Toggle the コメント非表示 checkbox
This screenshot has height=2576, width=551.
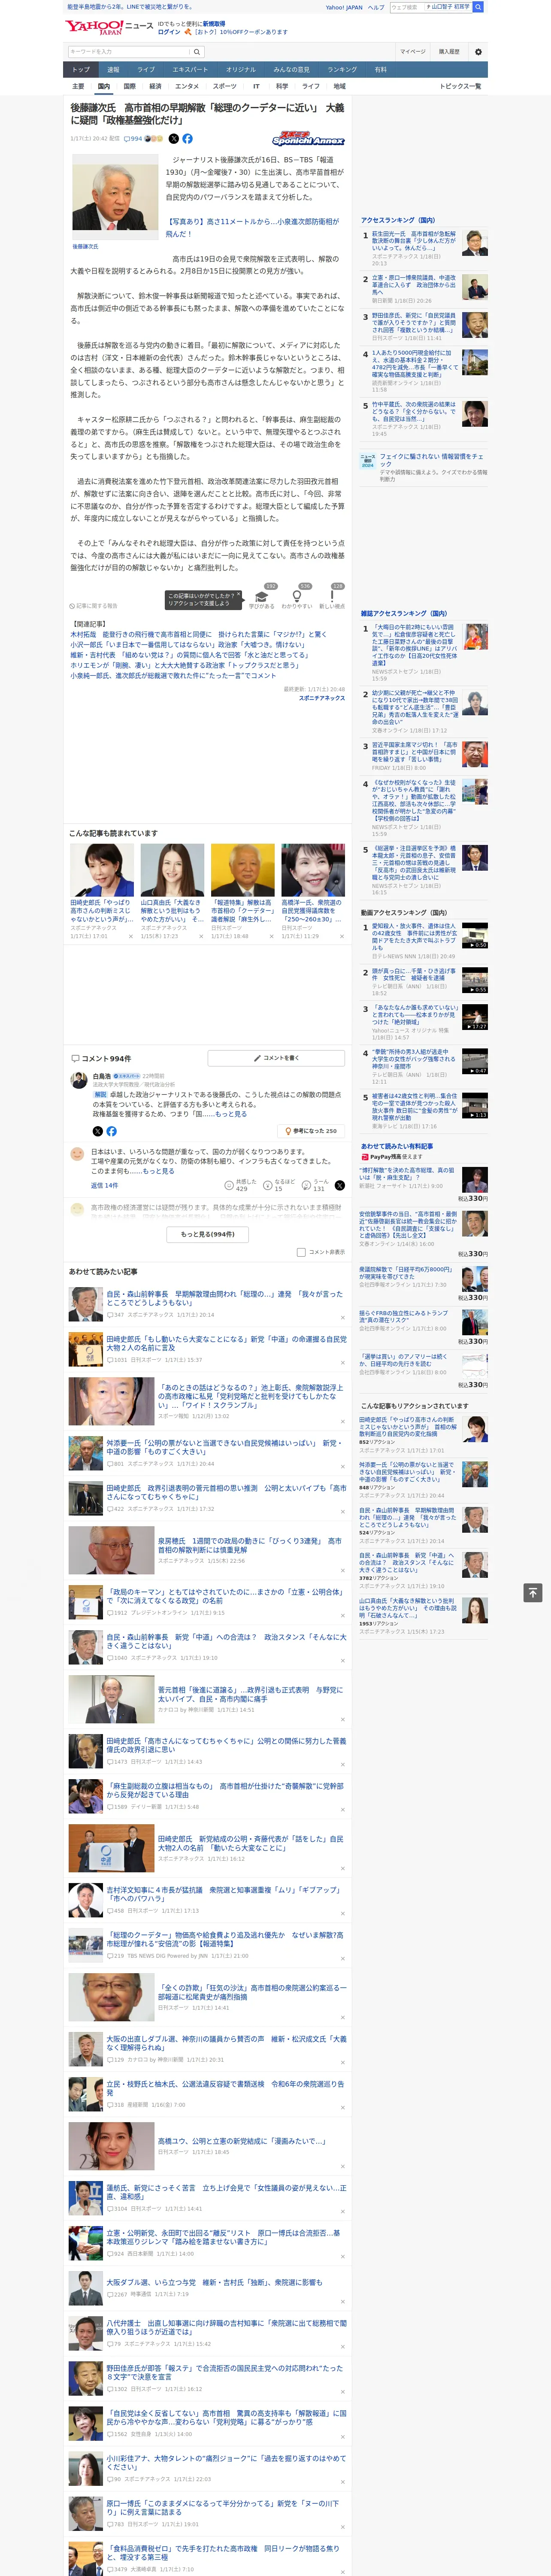pyautogui.click(x=301, y=1252)
